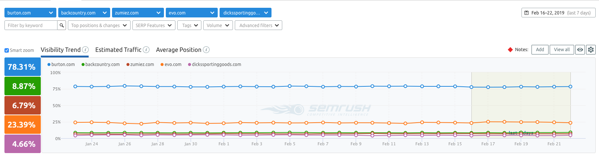This screenshot has width=599, height=159.
Task: Switch to the Estimated Traffic tab
Action: click(x=118, y=50)
